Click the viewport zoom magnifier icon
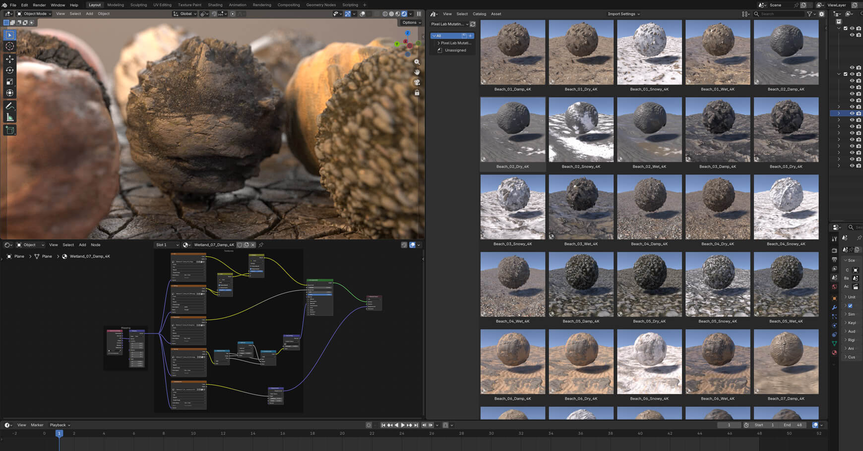 click(x=417, y=62)
